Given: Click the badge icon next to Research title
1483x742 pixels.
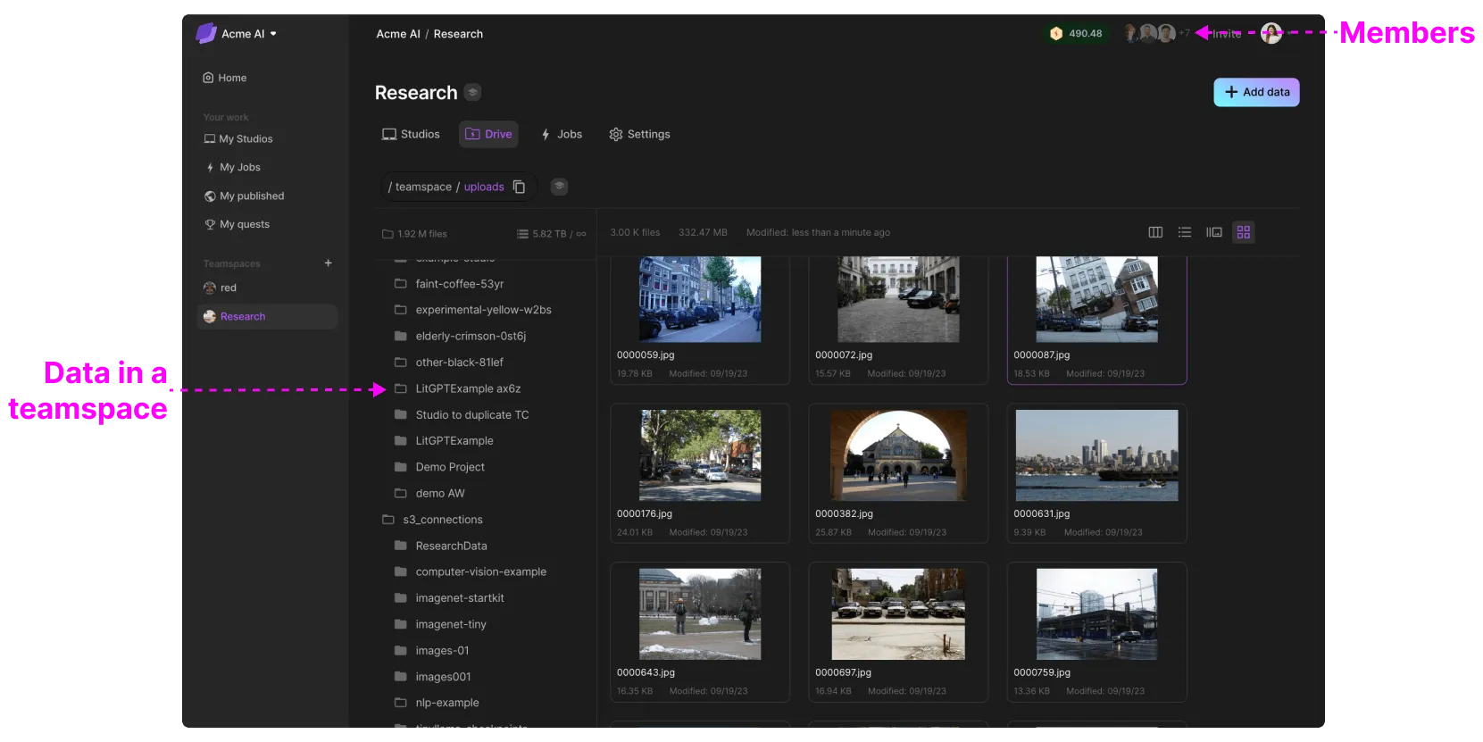Looking at the screenshot, I should 473,92.
